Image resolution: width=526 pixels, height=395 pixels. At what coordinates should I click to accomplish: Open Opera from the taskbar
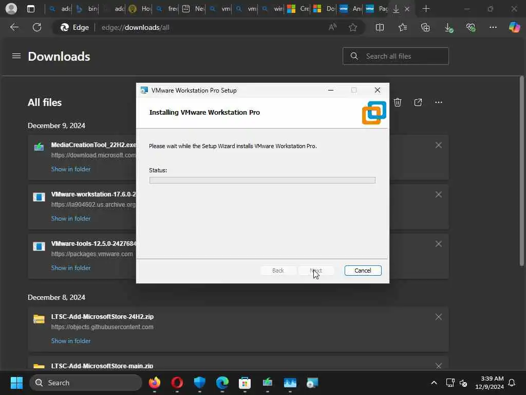pos(177,383)
